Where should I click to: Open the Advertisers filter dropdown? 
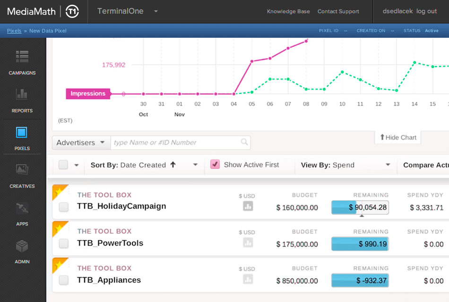(x=81, y=143)
